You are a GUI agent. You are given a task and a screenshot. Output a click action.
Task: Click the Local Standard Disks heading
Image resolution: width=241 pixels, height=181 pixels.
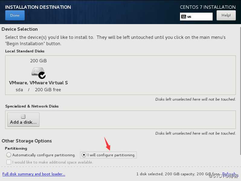(x=25, y=51)
